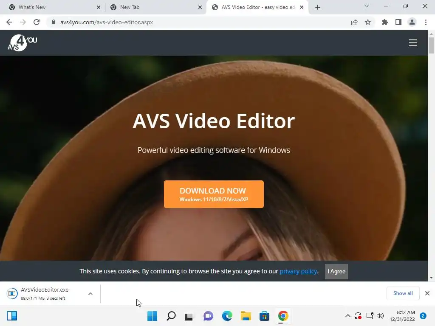Bookmark this tab with star

pos(368,22)
